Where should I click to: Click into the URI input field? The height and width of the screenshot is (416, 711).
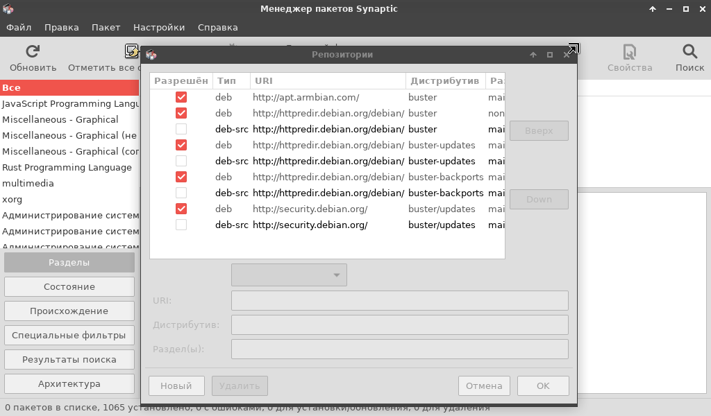pos(399,301)
